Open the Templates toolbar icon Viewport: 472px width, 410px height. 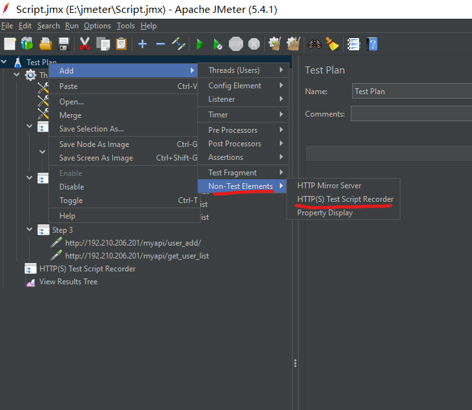27,44
